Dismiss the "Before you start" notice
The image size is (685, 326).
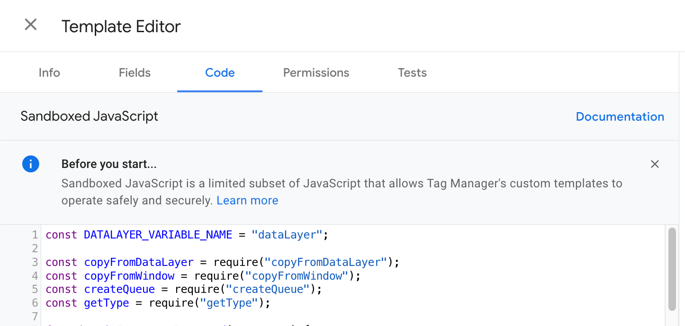coord(655,164)
